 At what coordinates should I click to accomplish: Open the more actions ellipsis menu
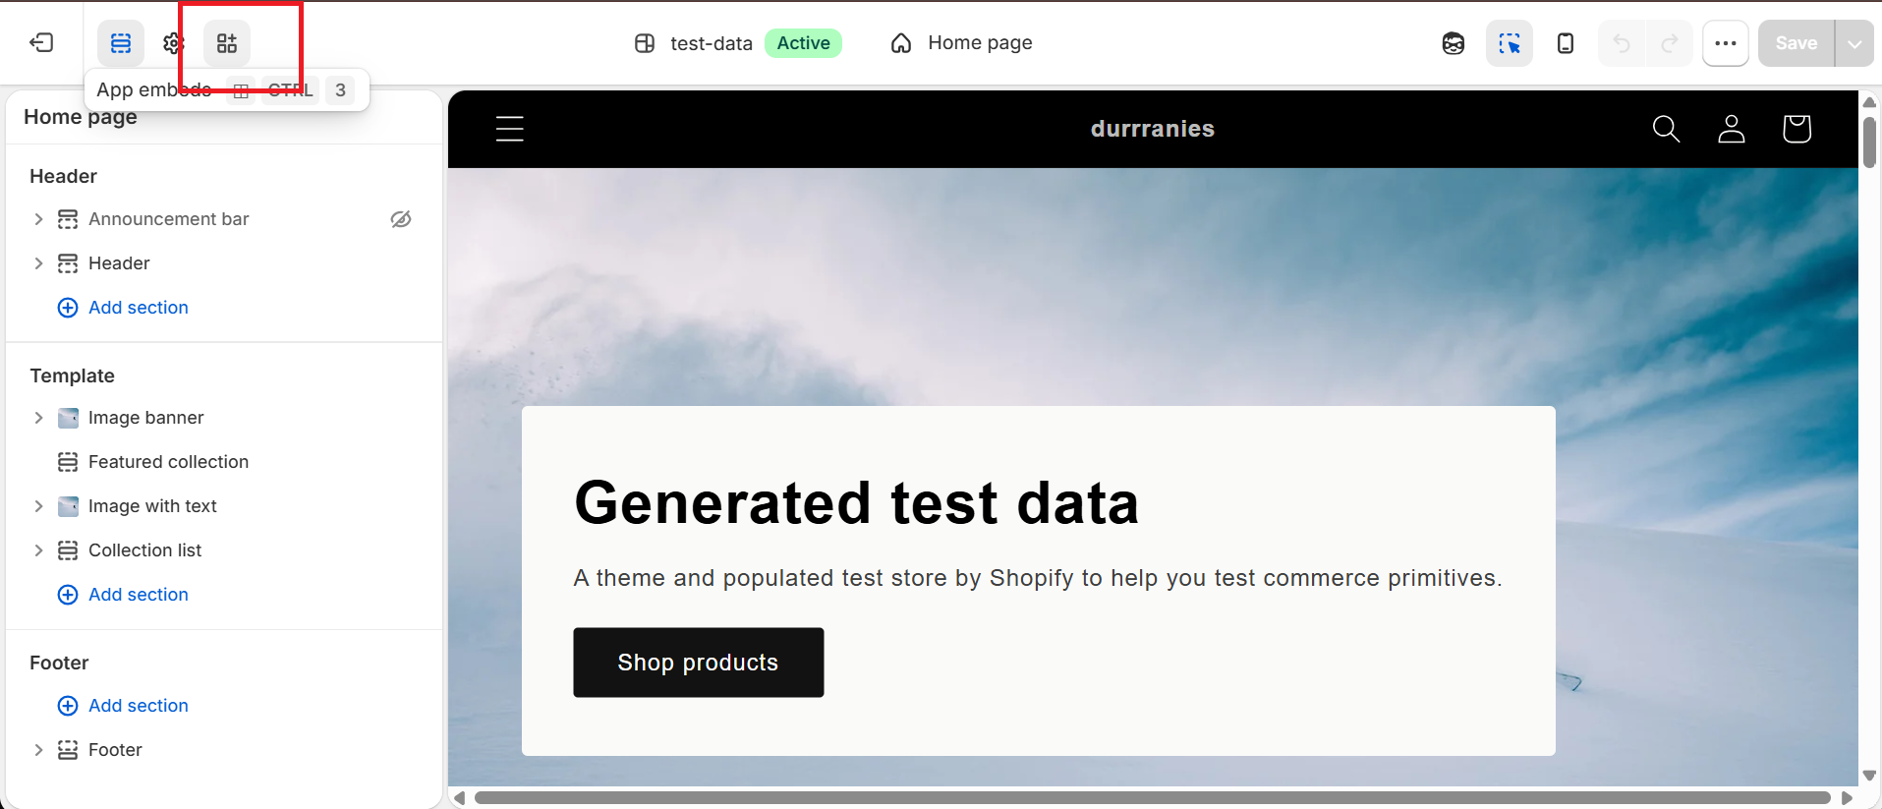[1726, 43]
